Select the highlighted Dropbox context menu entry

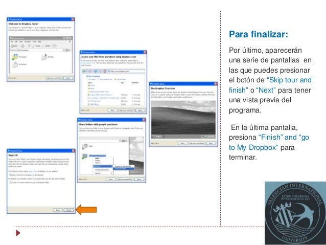tap(103, 166)
